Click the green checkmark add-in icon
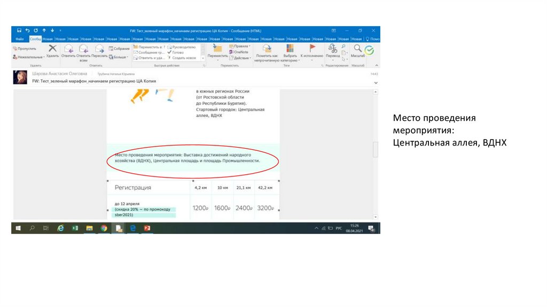 (369, 50)
